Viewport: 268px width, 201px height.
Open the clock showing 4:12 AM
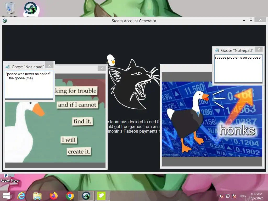click(x=256, y=196)
